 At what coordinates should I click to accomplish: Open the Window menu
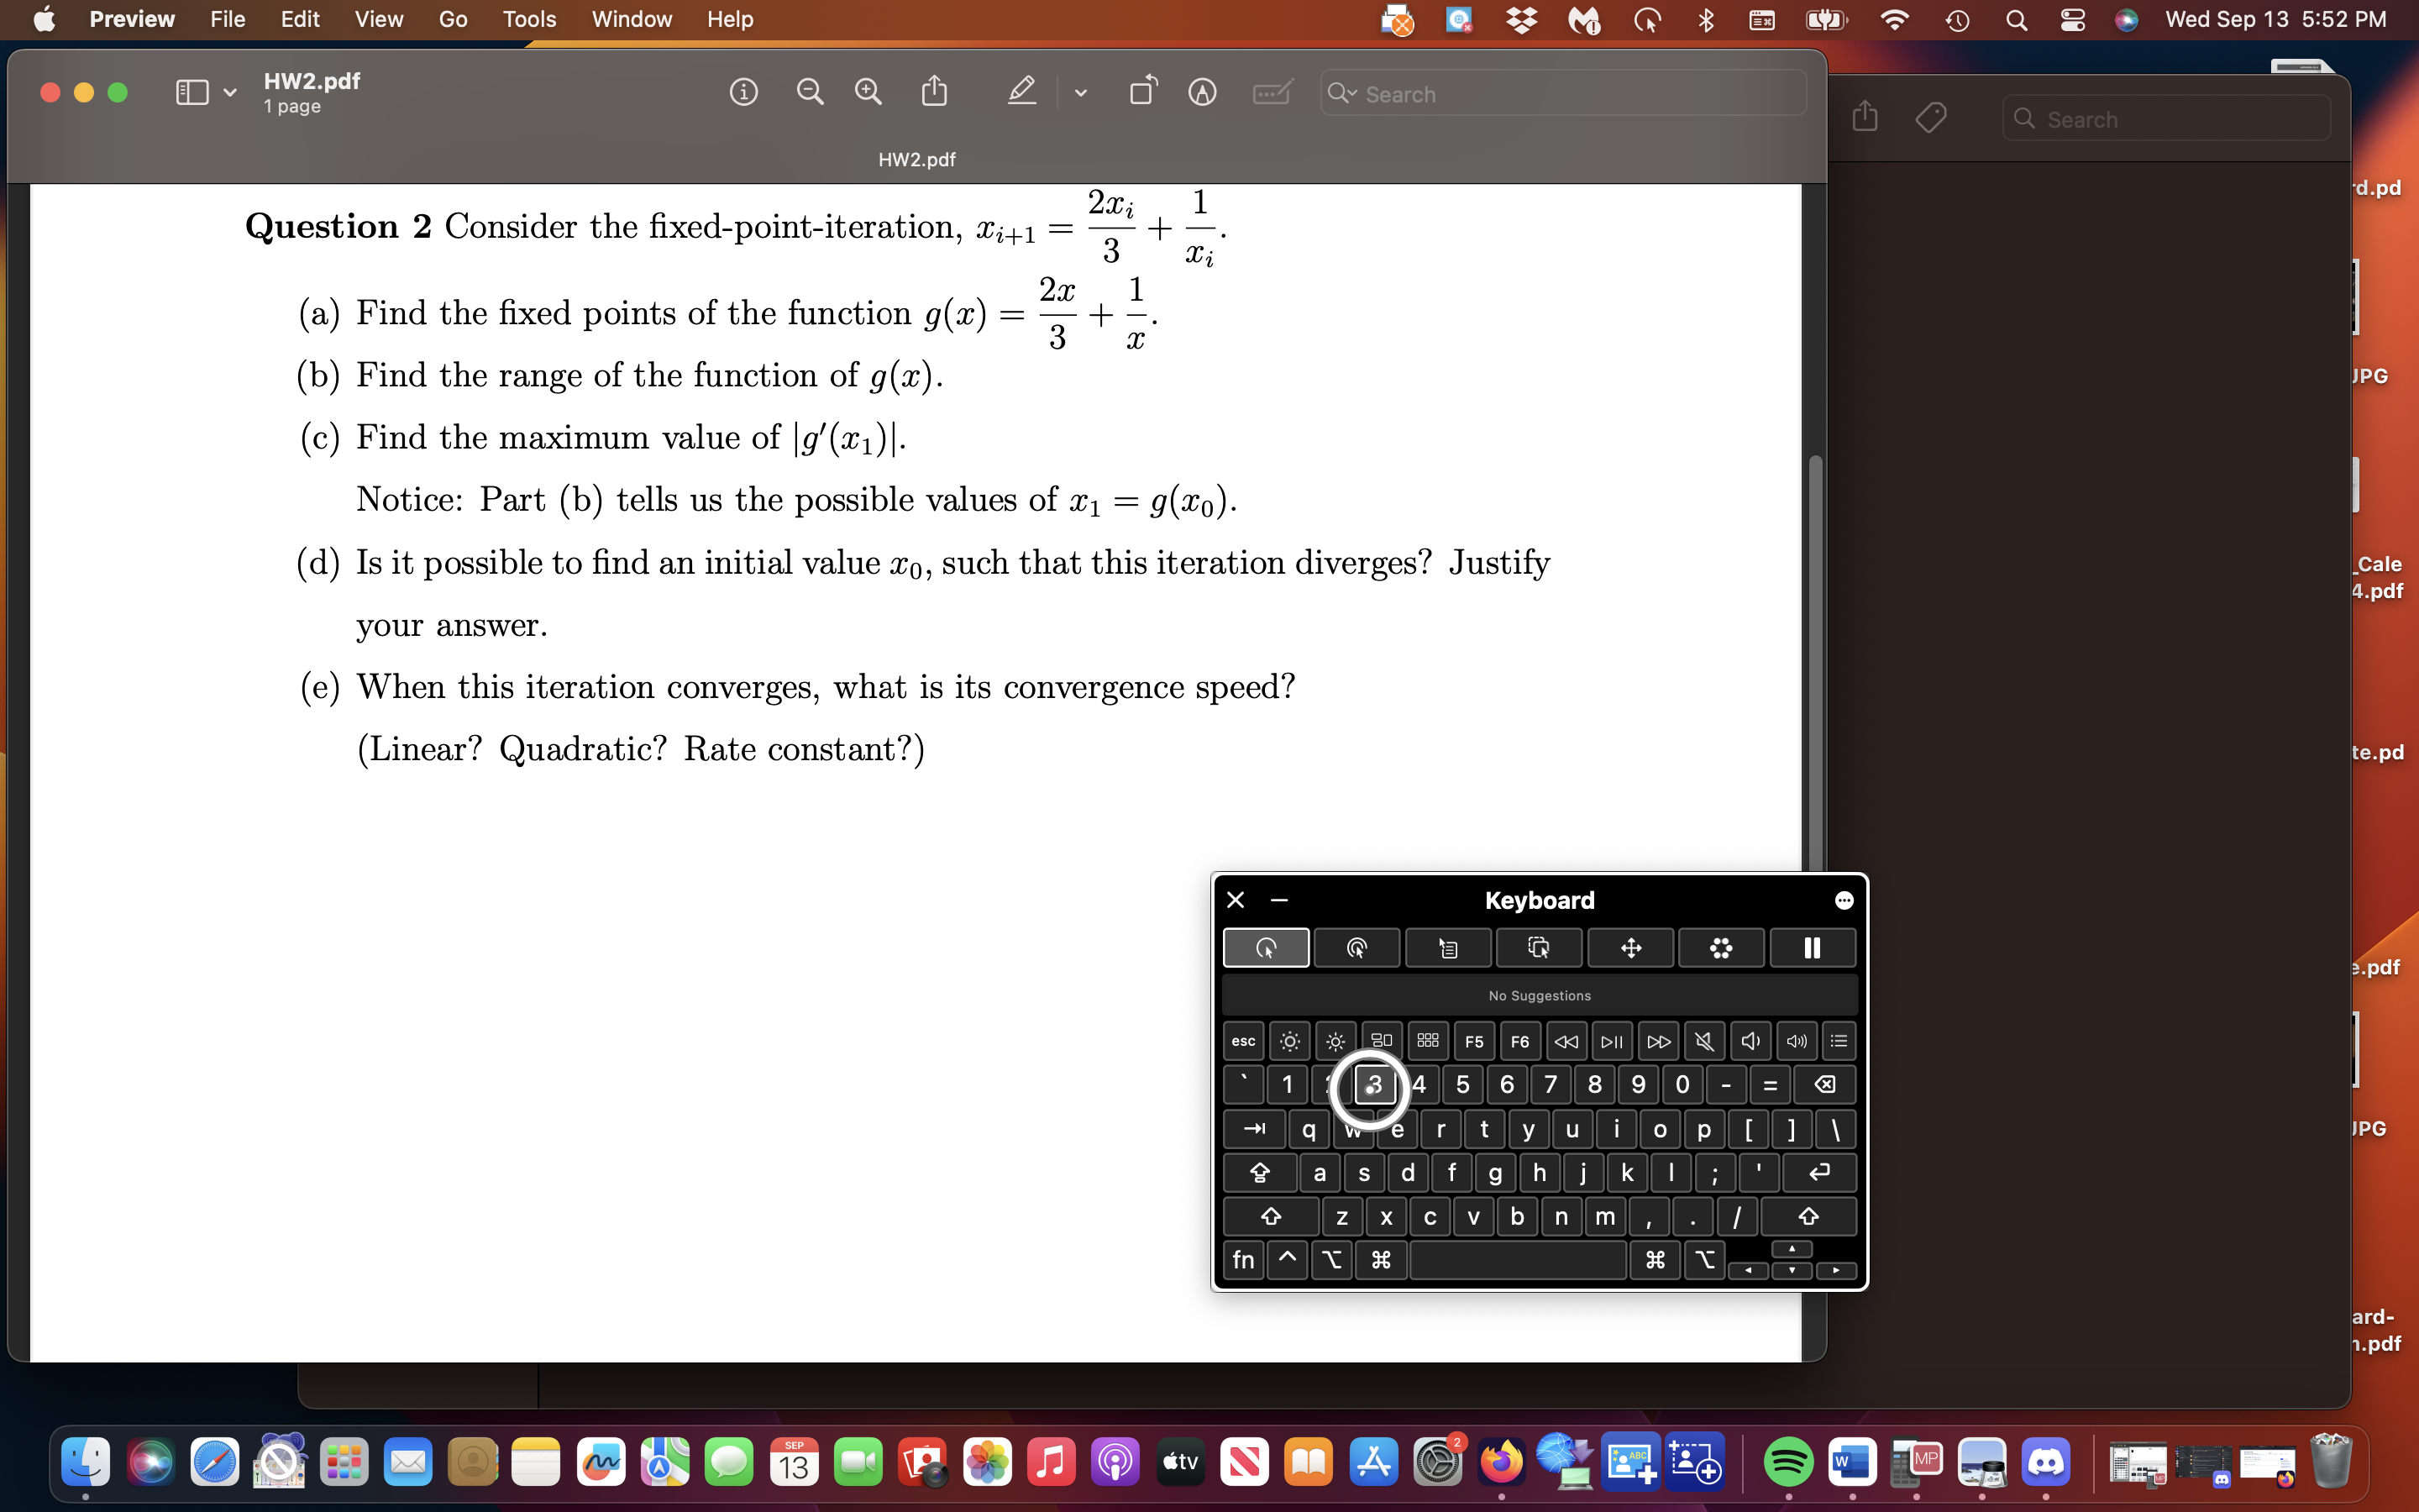(631, 19)
